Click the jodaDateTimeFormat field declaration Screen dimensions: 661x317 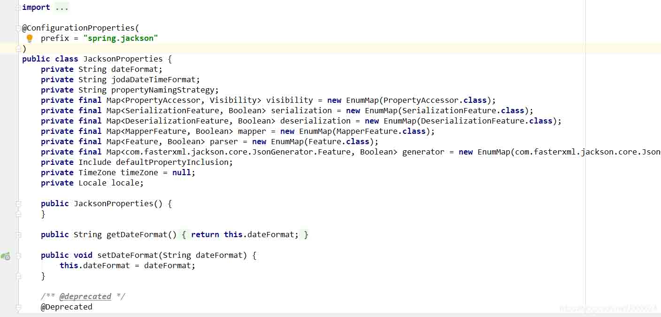click(141, 79)
